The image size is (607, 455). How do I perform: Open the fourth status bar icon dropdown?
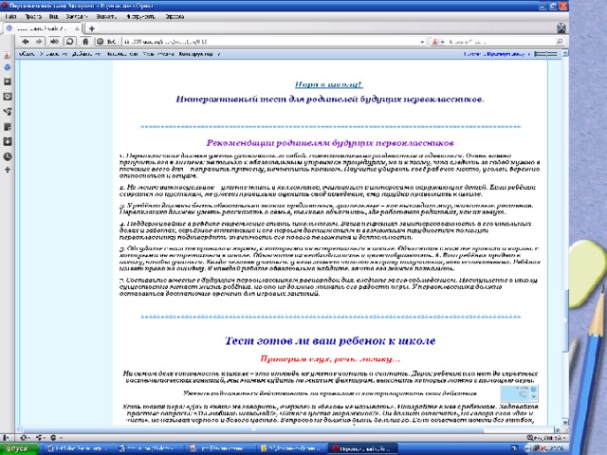[55, 438]
